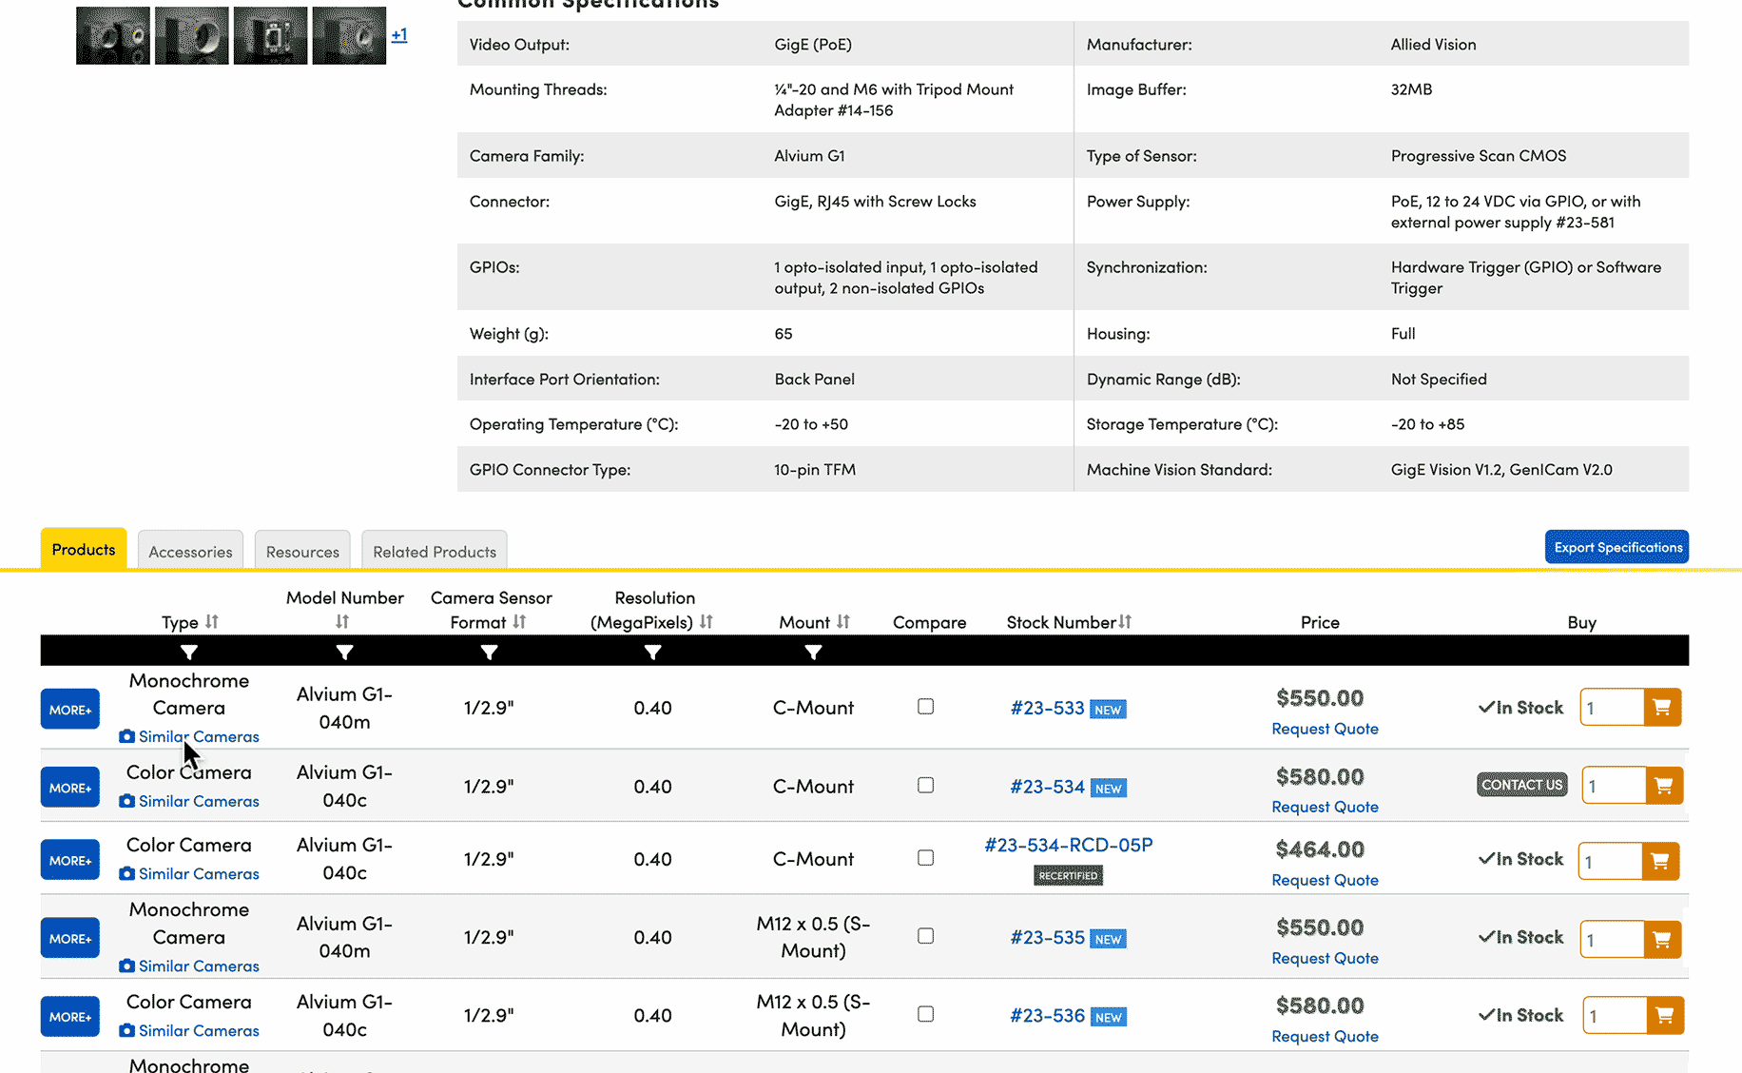Sort by Stock Number arrows icon

pos(1126,622)
